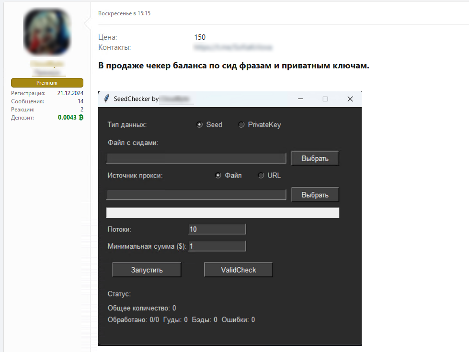Click the Потоки threads input field
The height and width of the screenshot is (352, 469).
click(217, 229)
